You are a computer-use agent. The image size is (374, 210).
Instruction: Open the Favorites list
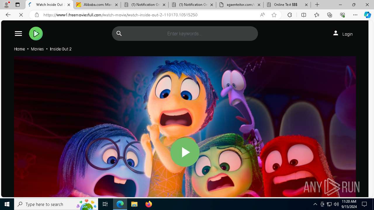[x=317, y=15]
